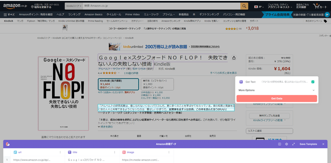The width and height of the screenshot is (331, 163).
Task: Open the Kindleストア search category dropdown
Action: [x=74, y=6]
